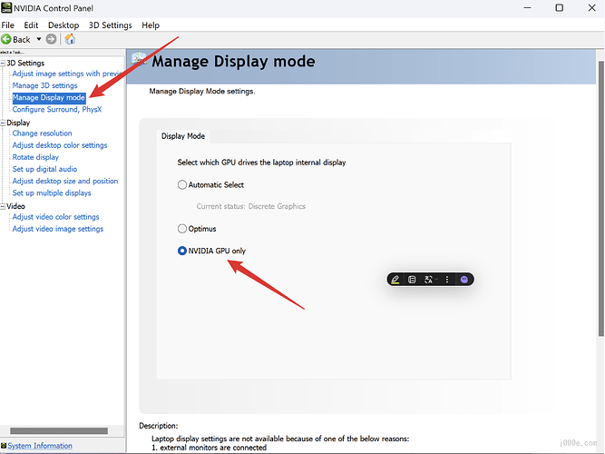Click the Back button label
605x454 pixels.
click(21, 39)
